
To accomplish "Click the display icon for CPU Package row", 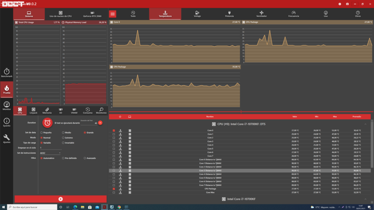I will (x=130, y=189).
